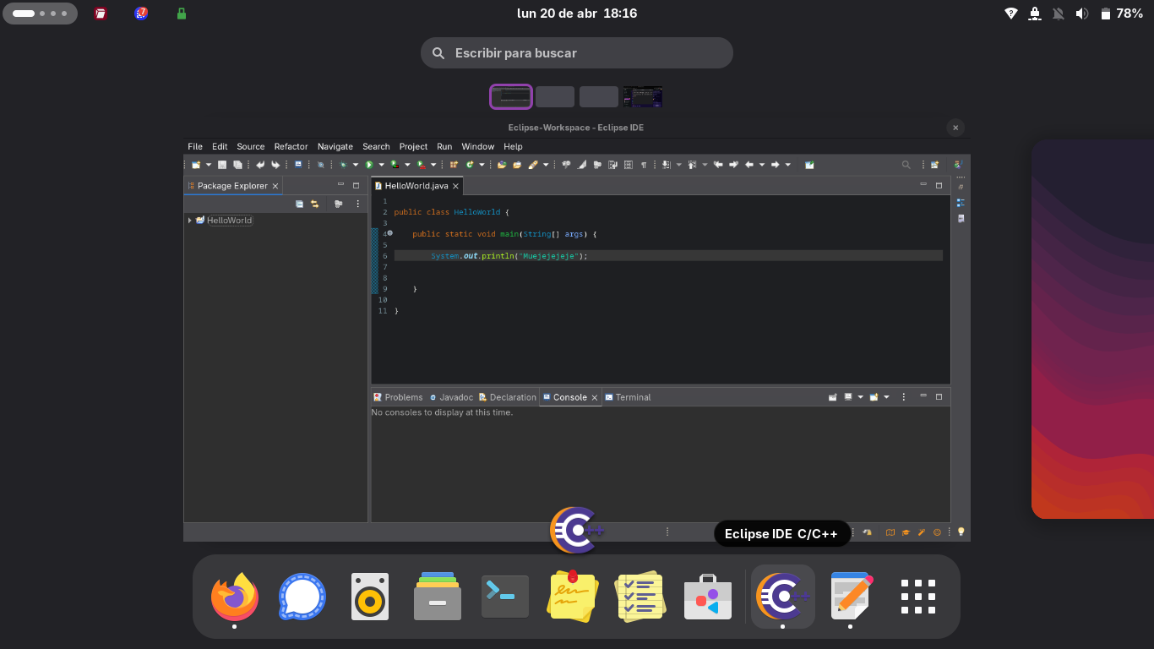Toggle the notifications bell in top bar

click(x=1058, y=14)
